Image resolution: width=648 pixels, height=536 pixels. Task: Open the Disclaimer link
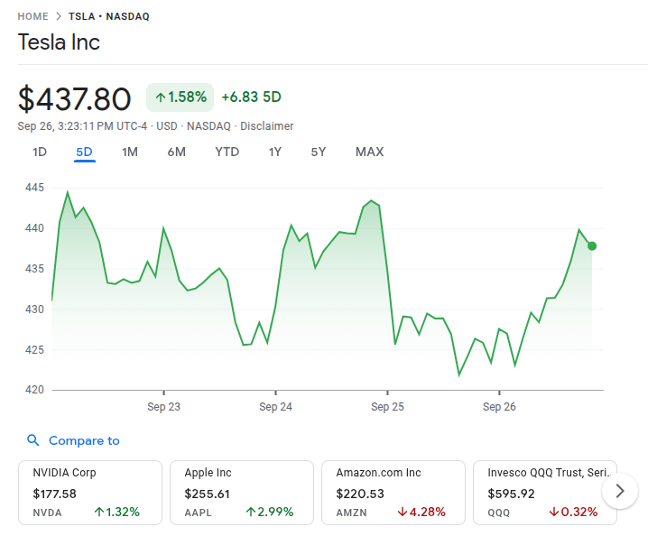tap(267, 126)
